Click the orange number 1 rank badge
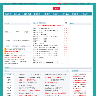 click(5, 49)
